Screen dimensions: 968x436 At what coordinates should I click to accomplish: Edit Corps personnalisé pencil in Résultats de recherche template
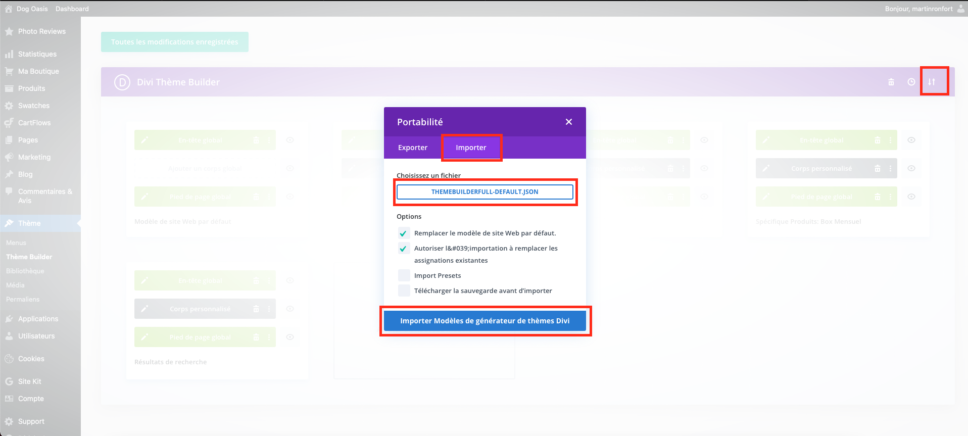144,309
